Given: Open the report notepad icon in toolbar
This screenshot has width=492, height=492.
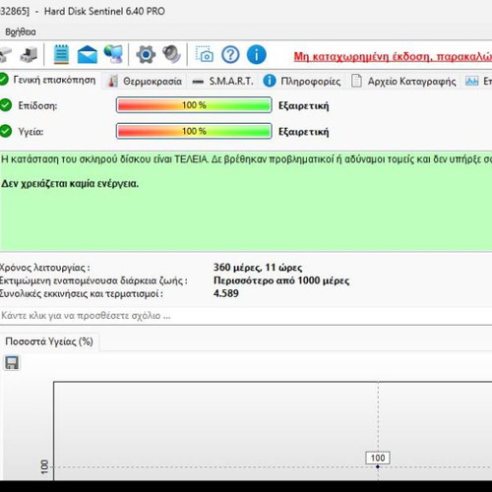Looking at the screenshot, I should (61, 54).
